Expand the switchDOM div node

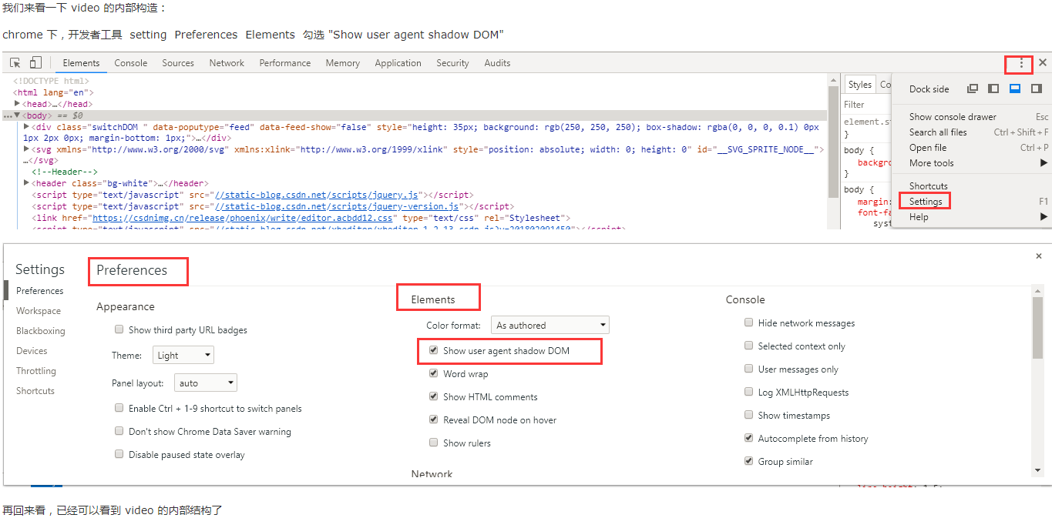(x=27, y=127)
